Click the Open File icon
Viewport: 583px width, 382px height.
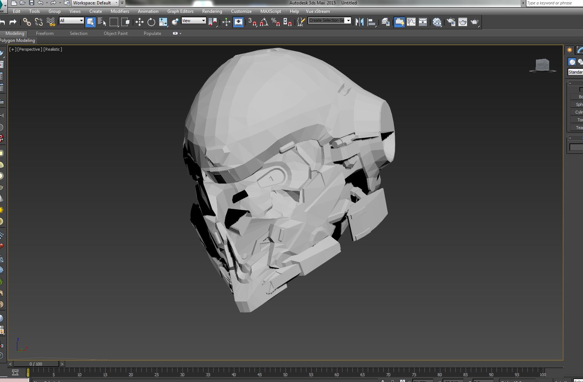click(23, 3)
